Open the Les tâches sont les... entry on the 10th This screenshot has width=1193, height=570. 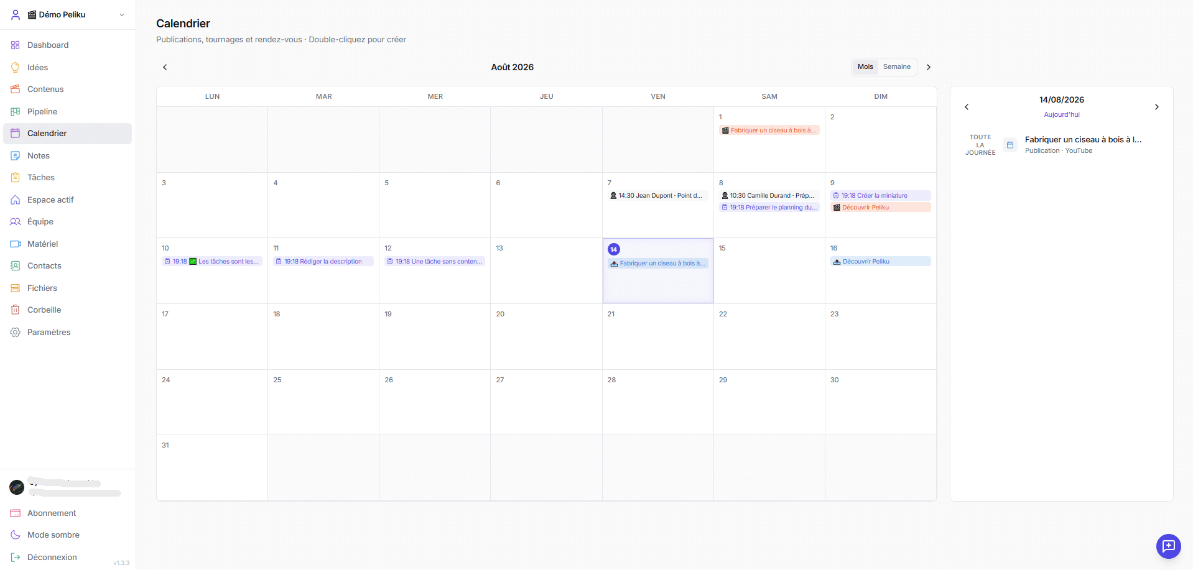(x=212, y=262)
